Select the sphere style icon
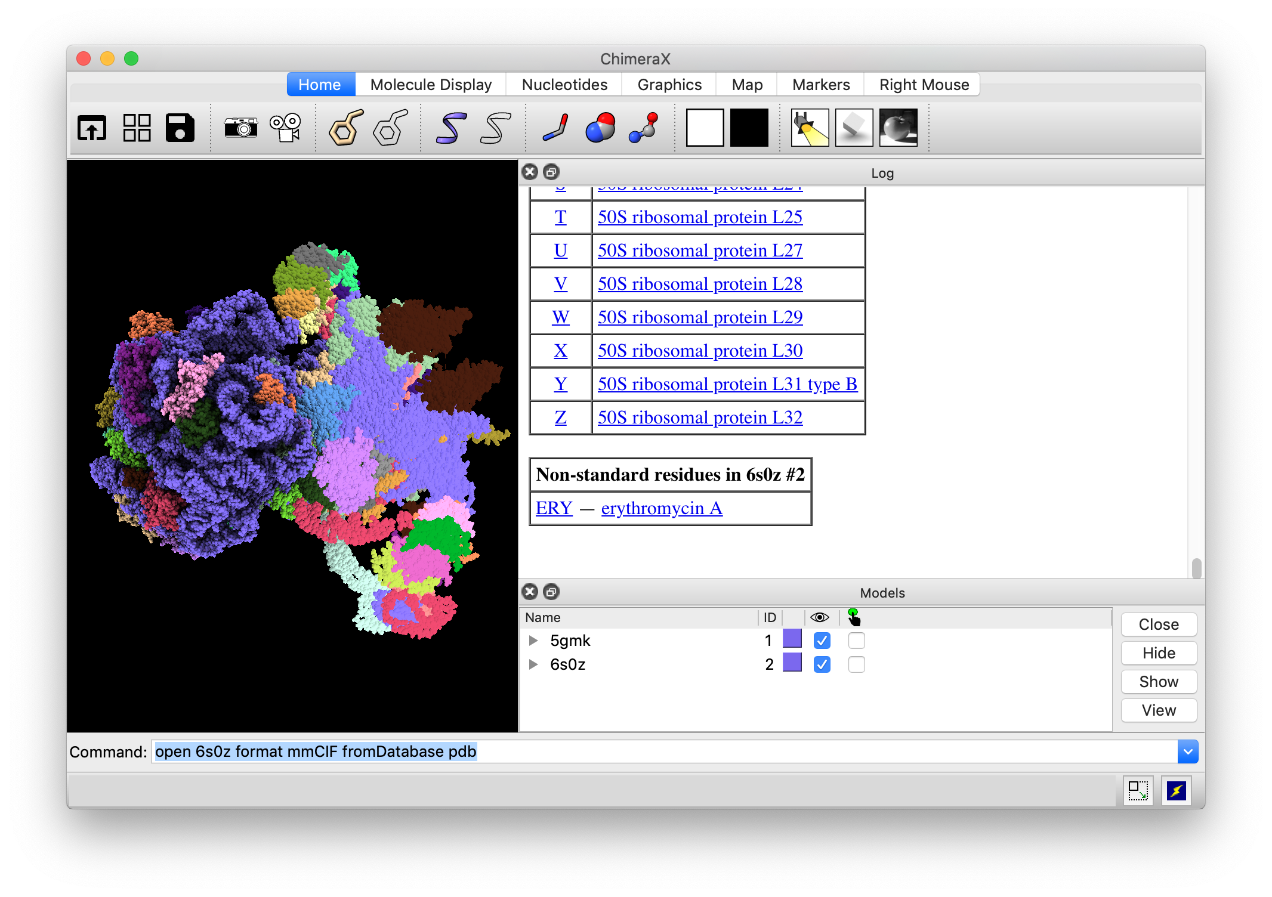This screenshot has height=897, width=1272. pyautogui.click(x=600, y=128)
